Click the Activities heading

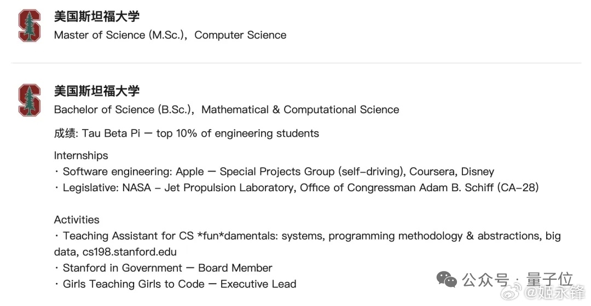pos(77,220)
